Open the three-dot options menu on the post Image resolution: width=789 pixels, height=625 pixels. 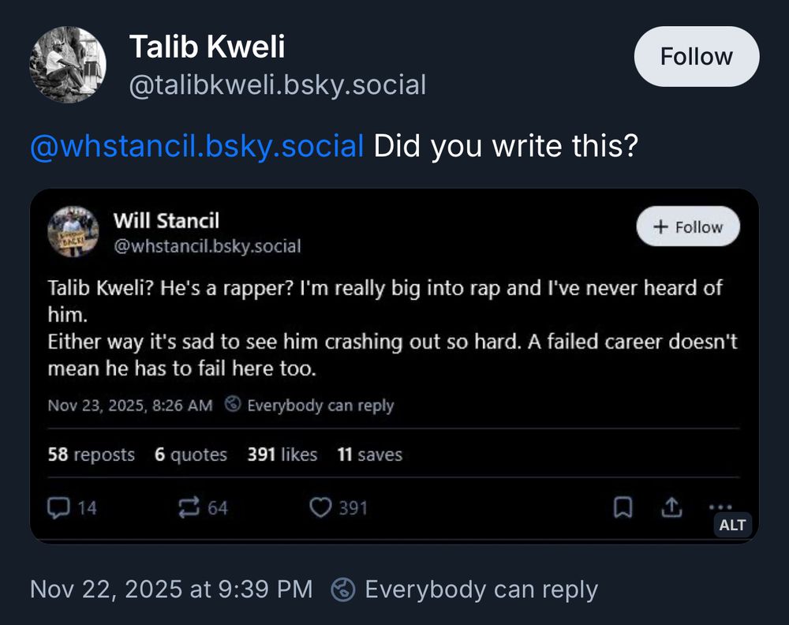click(x=720, y=508)
